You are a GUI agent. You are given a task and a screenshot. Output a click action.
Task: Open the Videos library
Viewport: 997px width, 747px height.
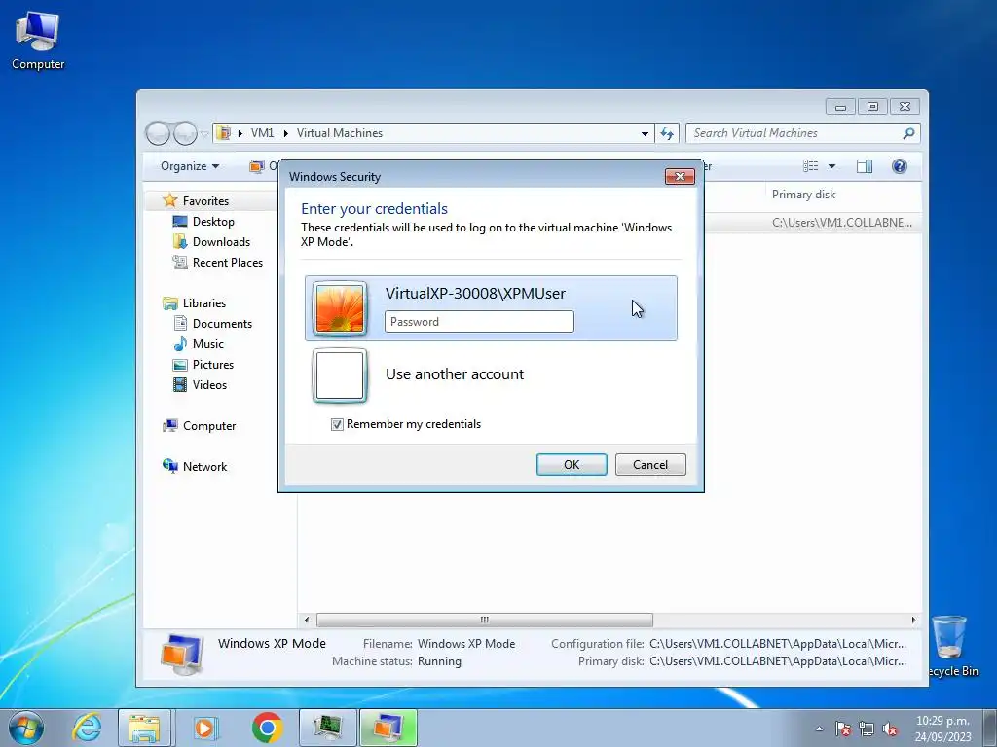(x=209, y=384)
